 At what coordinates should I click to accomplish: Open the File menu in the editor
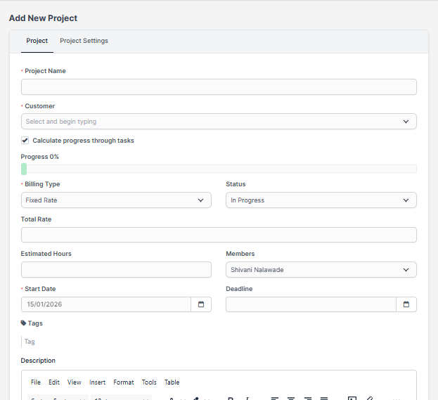click(x=36, y=382)
